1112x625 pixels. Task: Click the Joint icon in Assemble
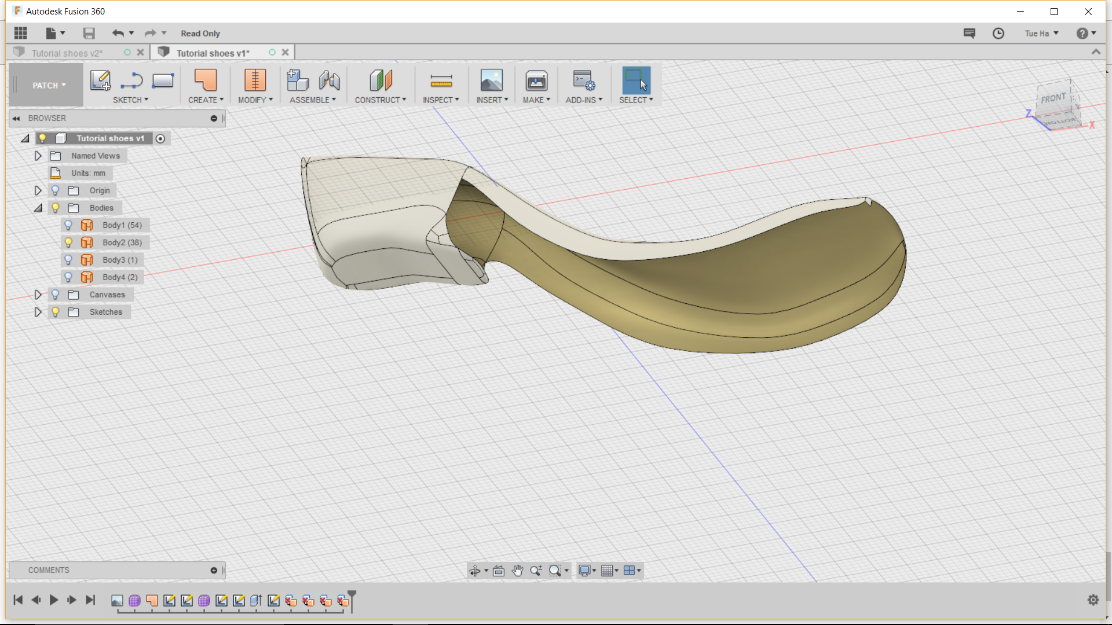point(329,80)
